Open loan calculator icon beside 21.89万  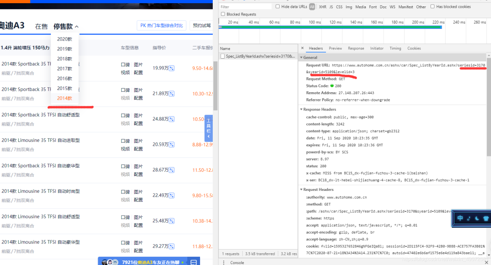tap(171, 94)
